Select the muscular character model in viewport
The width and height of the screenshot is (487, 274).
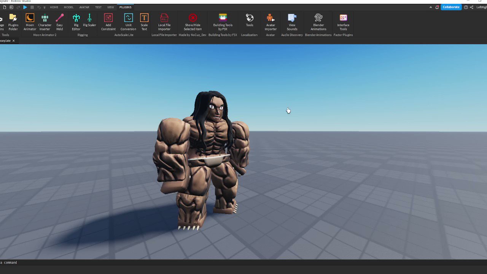[202, 160]
